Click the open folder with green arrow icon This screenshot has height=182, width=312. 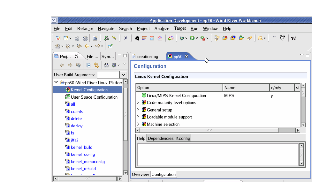(x=241, y=38)
